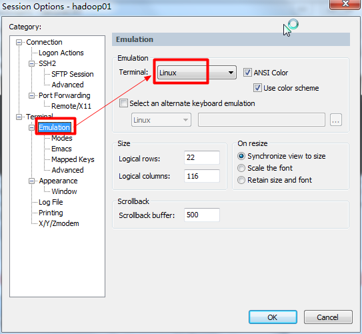Enable Select an alternate keyboard emulation

[123, 103]
